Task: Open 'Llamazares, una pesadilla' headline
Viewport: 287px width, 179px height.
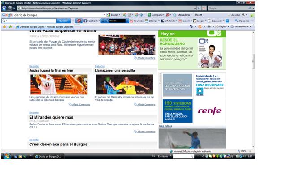Action: click(x=115, y=71)
